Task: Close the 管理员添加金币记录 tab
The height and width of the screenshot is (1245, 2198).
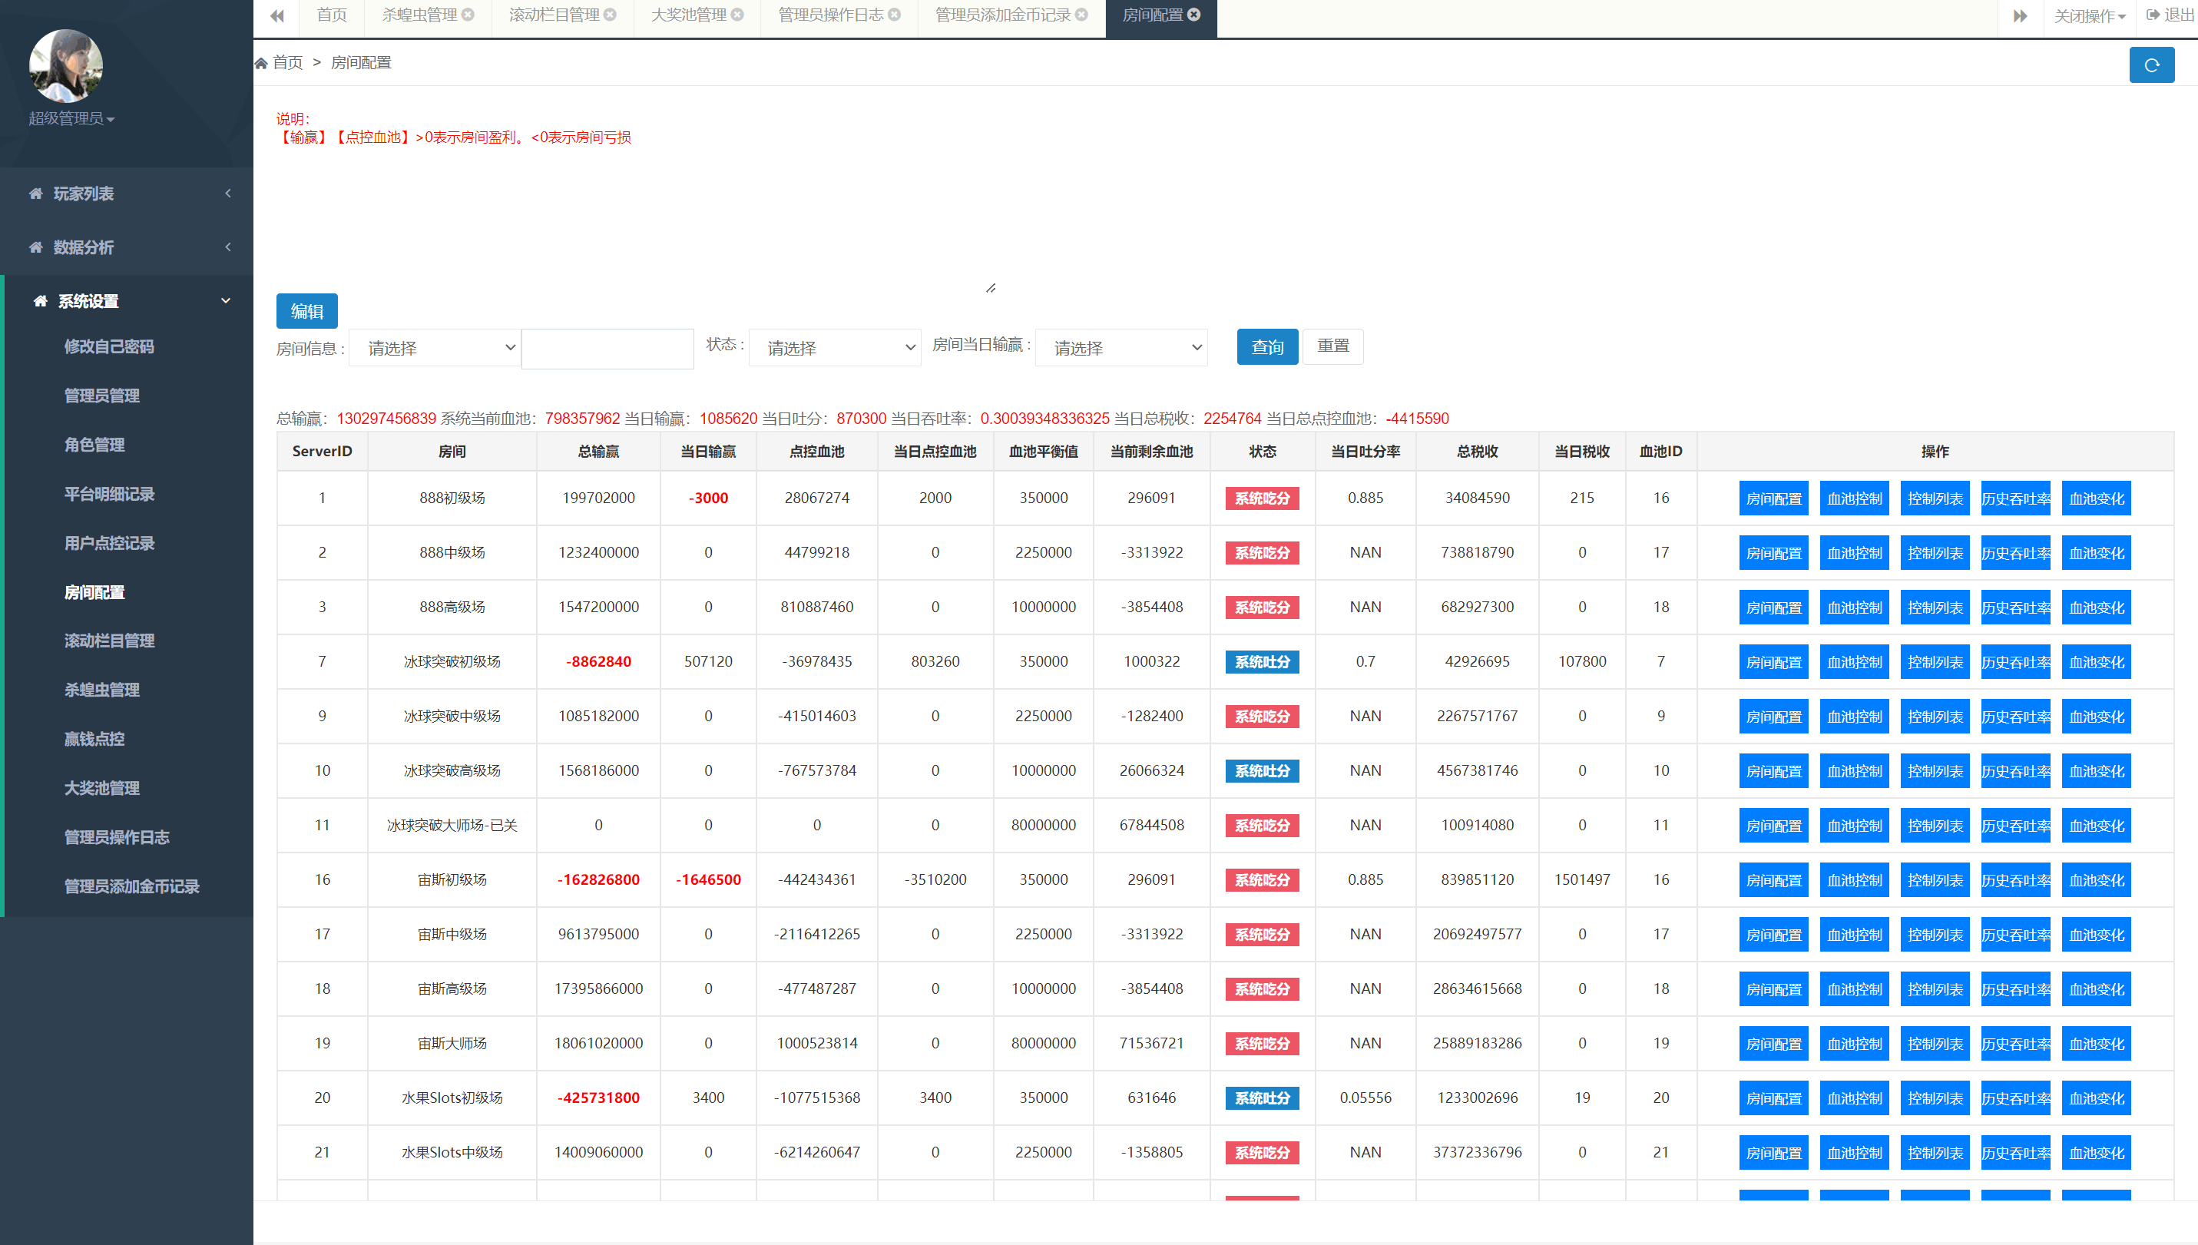Action: pyautogui.click(x=1081, y=15)
